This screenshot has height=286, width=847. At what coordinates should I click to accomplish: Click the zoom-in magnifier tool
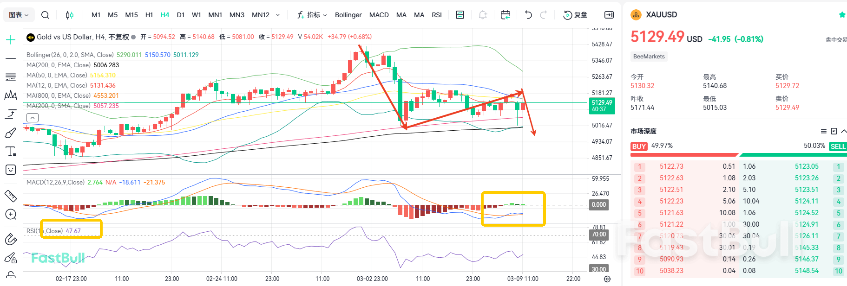(x=10, y=214)
